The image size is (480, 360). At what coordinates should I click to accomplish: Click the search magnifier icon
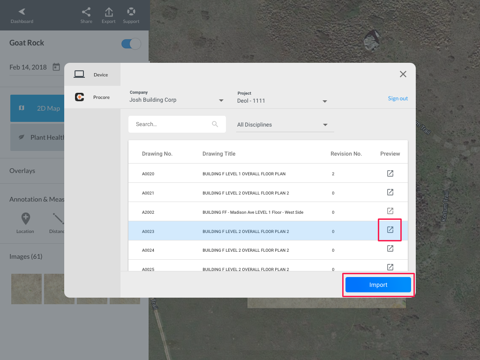click(215, 124)
